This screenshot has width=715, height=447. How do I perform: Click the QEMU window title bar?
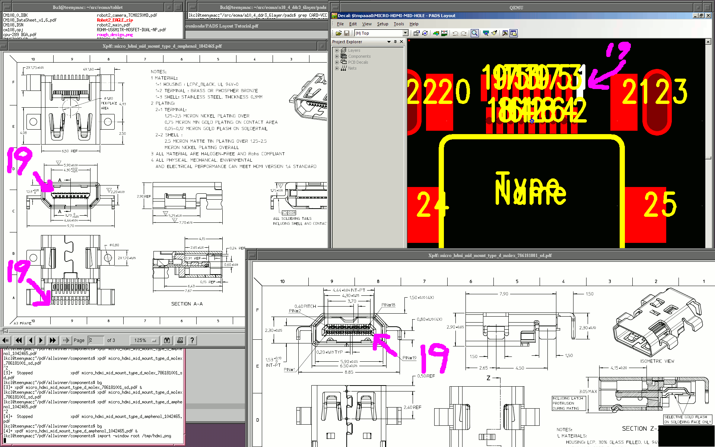coord(516,7)
